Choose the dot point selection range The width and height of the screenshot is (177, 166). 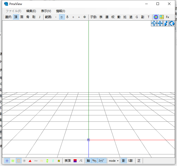(x=56, y=17)
